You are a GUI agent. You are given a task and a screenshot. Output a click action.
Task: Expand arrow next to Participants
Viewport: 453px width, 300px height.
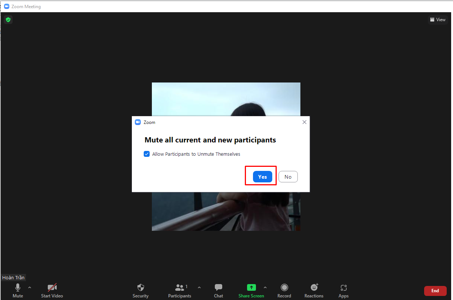tap(199, 287)
